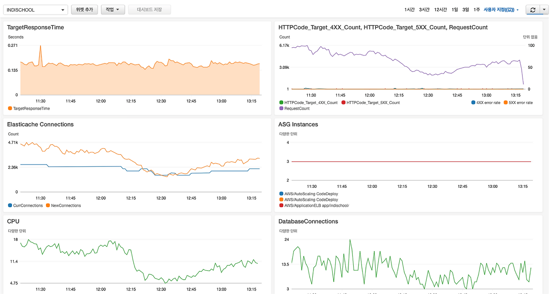Click the 위젯 추가 button

84,9
